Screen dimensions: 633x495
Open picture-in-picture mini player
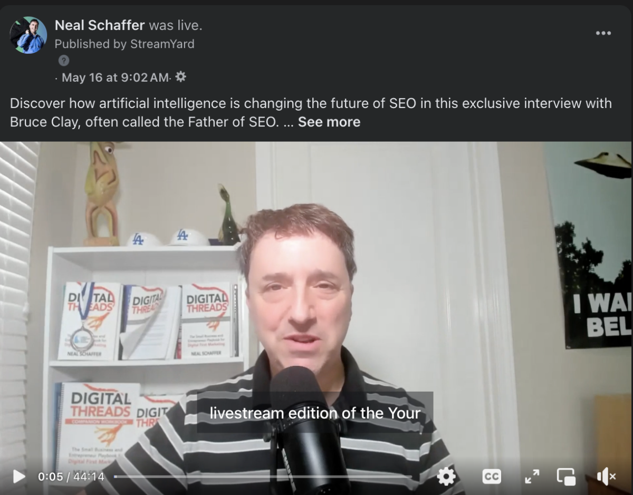click(x=566, y=477)
